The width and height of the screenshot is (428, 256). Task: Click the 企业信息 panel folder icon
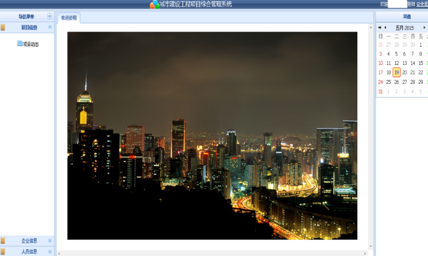(3, 241)
